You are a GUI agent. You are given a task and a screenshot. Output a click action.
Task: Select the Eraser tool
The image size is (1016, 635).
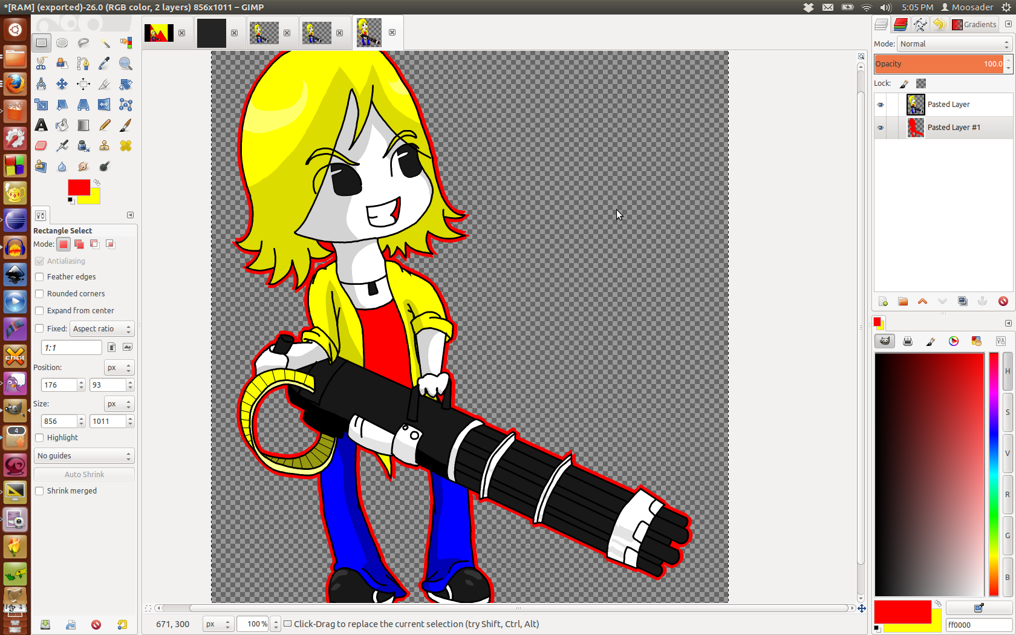pyautogui.click(x=41, y=146)
